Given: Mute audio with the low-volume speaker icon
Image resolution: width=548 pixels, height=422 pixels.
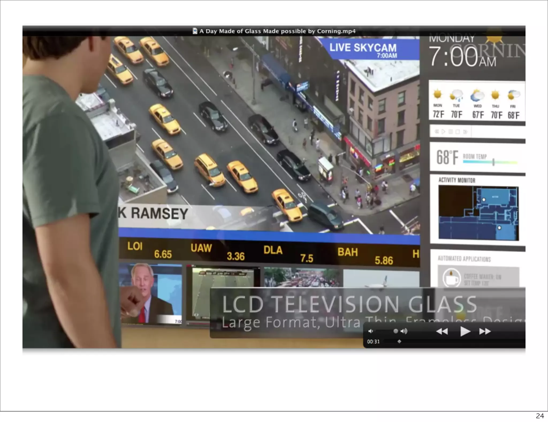Looking at the screenshot, I should point(370,331).
